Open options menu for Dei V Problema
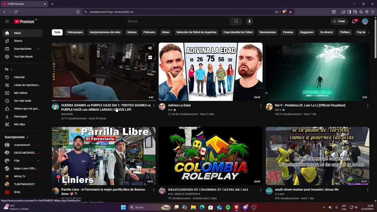Image resolution: width=377 pixels, height=212 pixels. (368, 105)
